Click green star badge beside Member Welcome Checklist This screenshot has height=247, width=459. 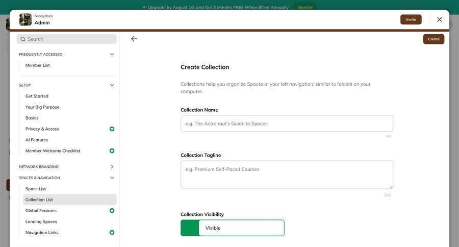[x=112, y=151]
